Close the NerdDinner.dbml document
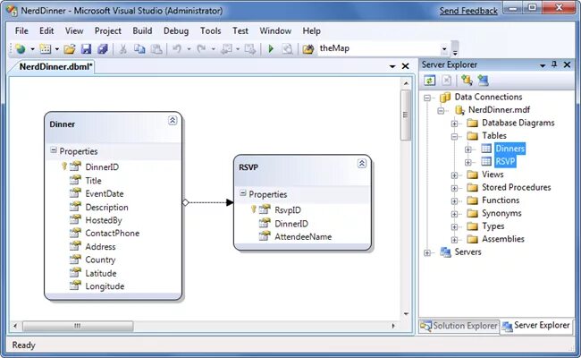The height and width of the screenshot is (358, 581). pyautogui.click(x=406, y=66)
